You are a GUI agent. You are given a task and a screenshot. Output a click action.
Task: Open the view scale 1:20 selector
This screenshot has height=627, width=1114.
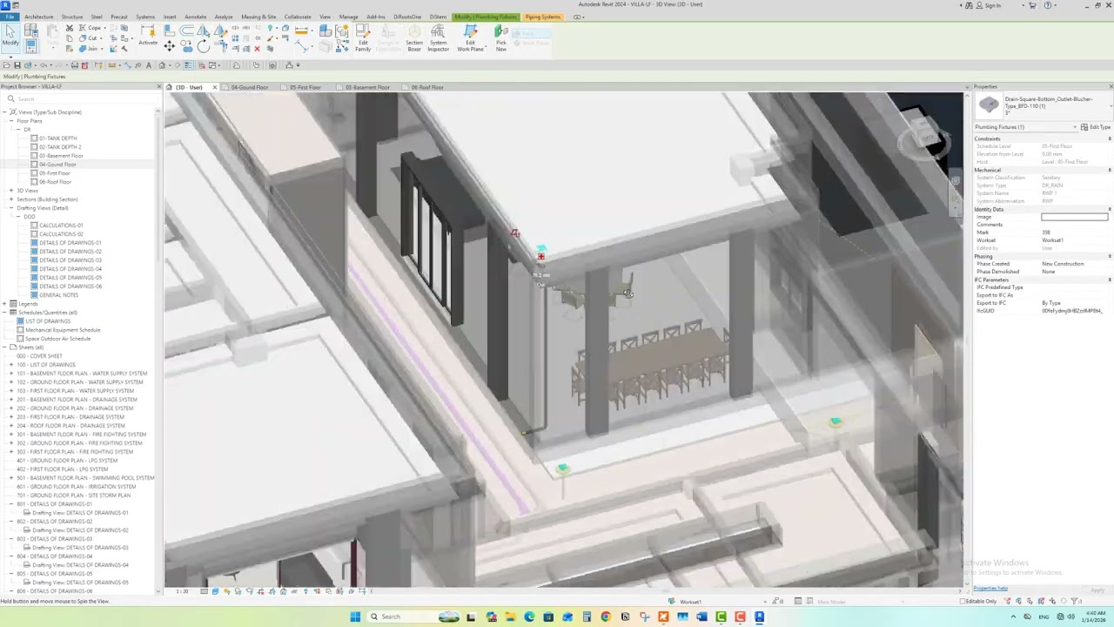pos(182,591)
